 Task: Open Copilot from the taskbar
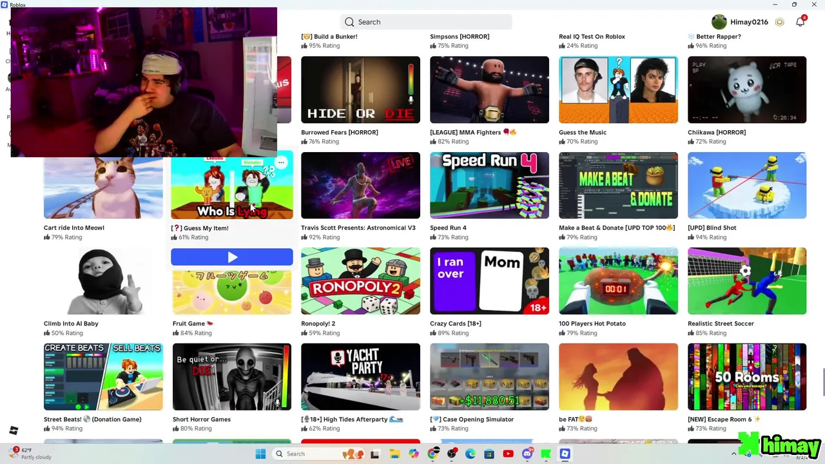pos(413,454)
